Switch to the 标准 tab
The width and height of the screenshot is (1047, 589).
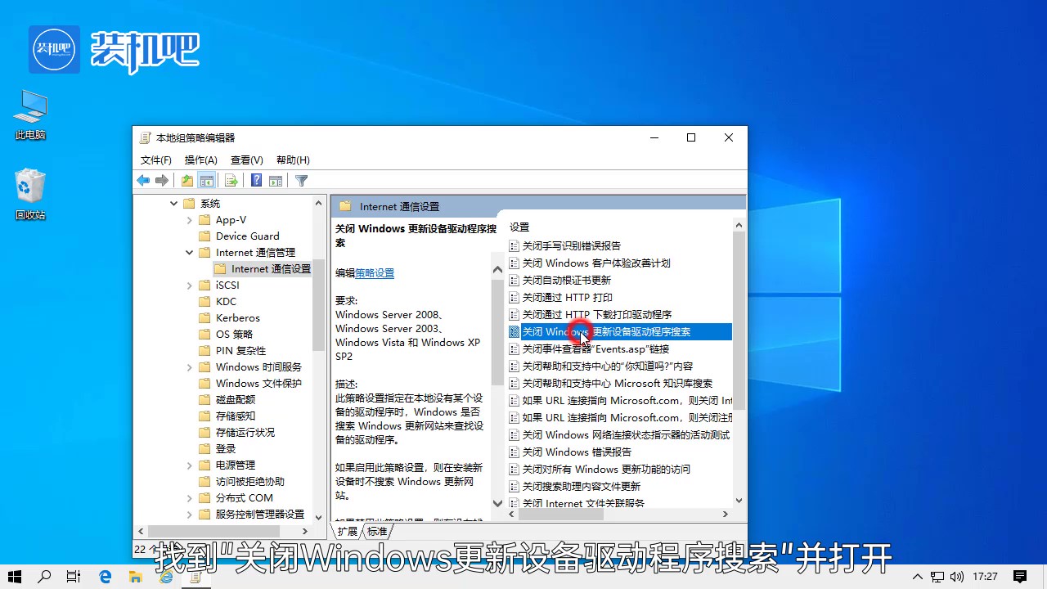(x=376, y=531)
